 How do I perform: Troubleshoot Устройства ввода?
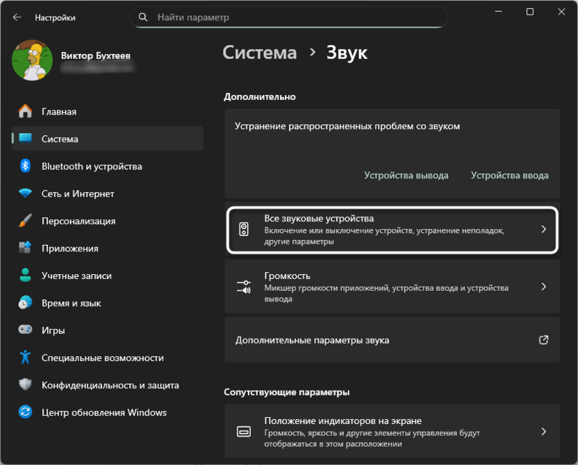point(510,175)
